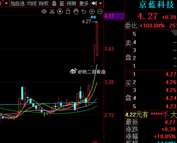
Task: Open the 预测 forecast option
Action: (72, 3)
